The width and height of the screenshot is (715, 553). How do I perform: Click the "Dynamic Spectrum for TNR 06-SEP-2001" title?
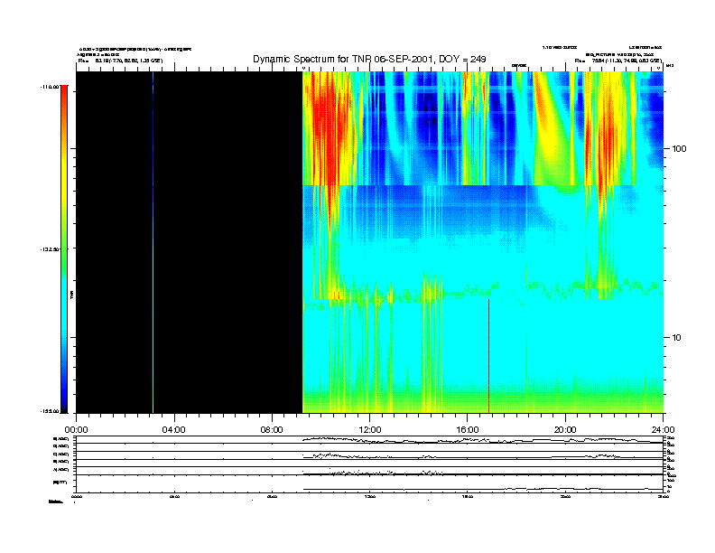tap(369, 59)
